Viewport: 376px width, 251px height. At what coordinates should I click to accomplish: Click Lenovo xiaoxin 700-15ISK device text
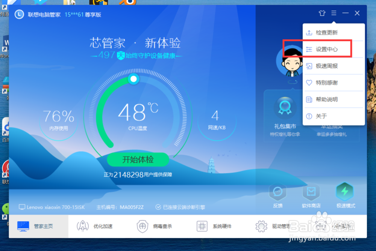[56, 207]
